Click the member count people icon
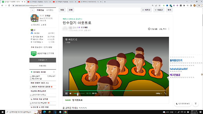Image resolution: width=203 pixels, height=114 pixels. click(32, 33)
